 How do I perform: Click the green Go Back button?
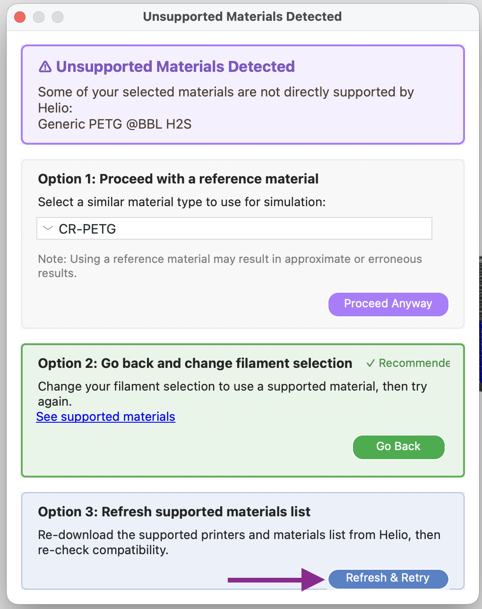pos(398,447)
